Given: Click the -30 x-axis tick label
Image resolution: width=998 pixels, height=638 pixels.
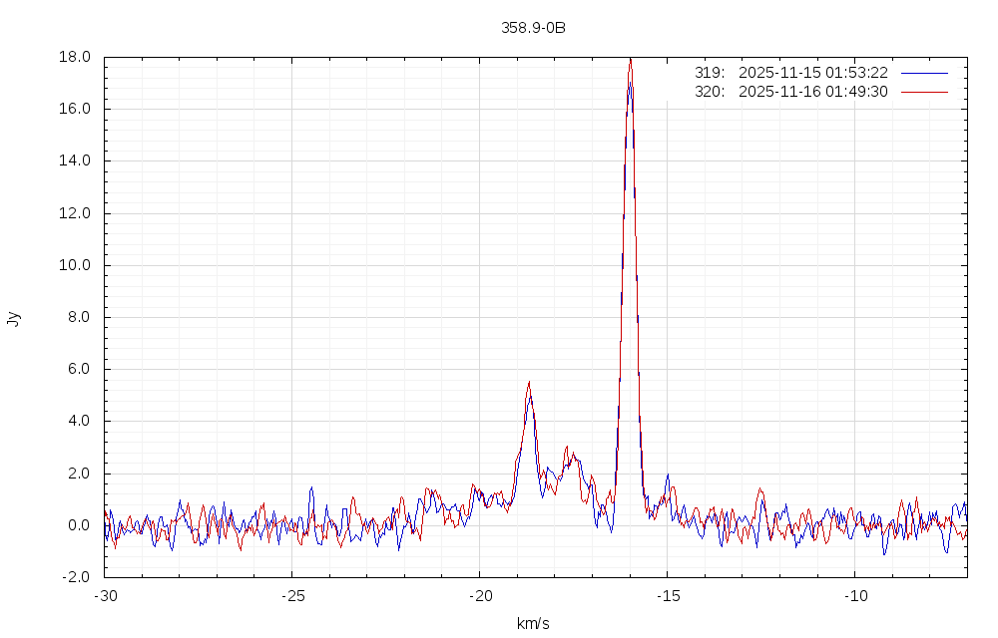Looking at the screenshot, I should [x=105, y=595].
